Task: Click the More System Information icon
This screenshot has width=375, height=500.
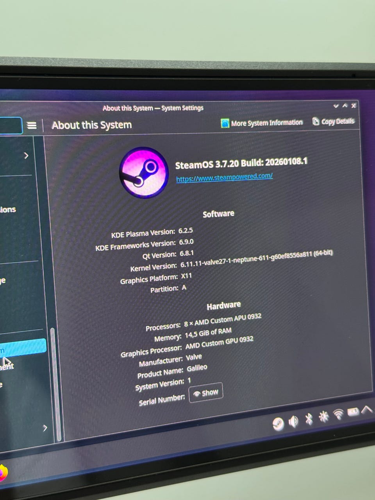Action: coord(225,123)
